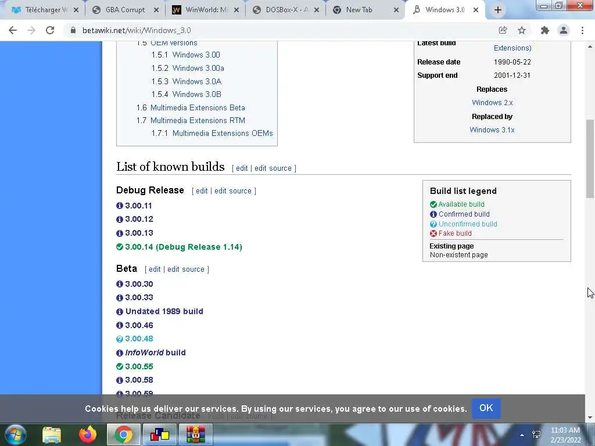Viewport: 595px width, 446px height.
Task: Close the DOSBox-X tab
Action: pyautogui.click(x=317, y=10)
